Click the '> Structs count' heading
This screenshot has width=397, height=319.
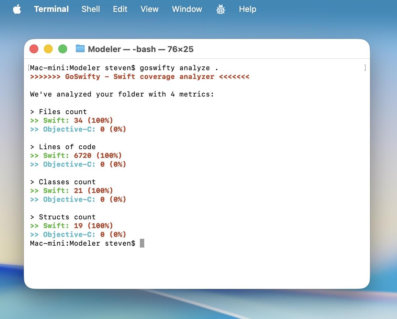tap(63, 217)
